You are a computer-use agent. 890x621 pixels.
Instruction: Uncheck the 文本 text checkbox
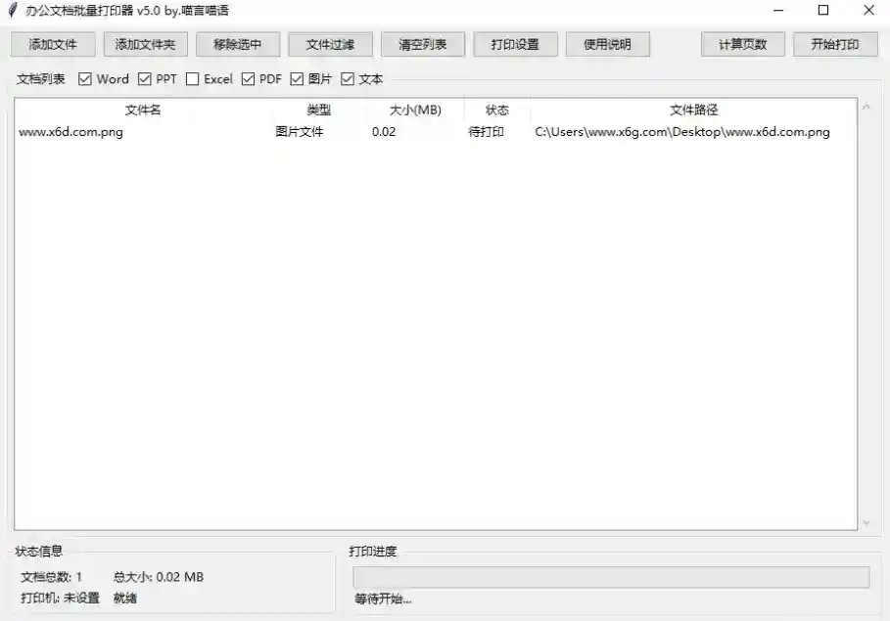[347, 79]
